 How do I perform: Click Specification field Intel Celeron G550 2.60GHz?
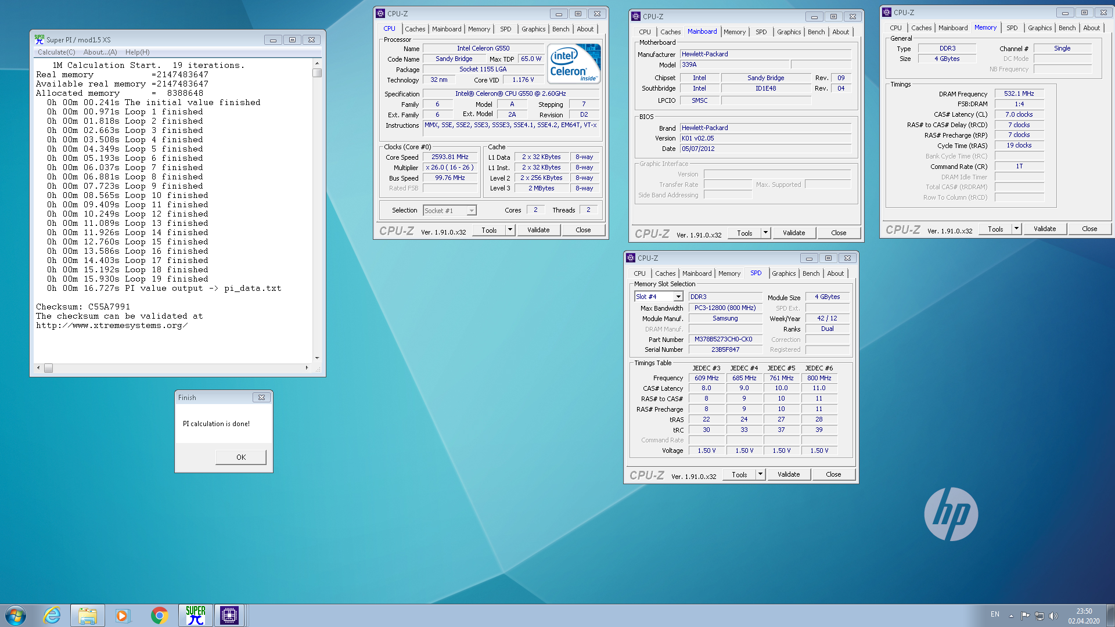click(x=510, y=94)
